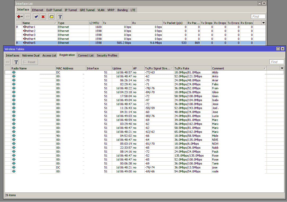Image resolution: width=287 pixels, height=202 pixels.
Task: Click the Uptime column header
Action: tap(122, 68)
